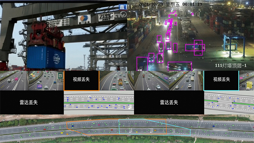The image size is (254, 143).
Task: Open the left radar lane map with green line
Action: pos(99,102)
